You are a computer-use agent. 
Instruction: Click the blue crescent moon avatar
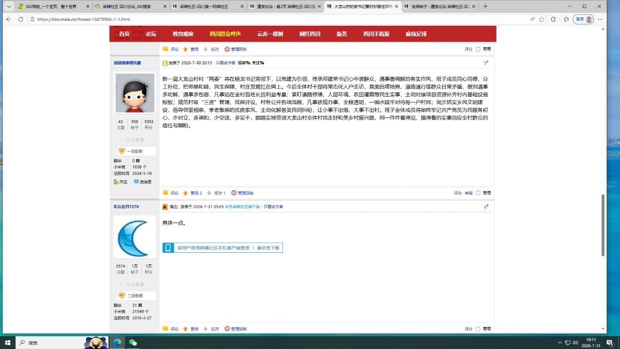[135, 237]
